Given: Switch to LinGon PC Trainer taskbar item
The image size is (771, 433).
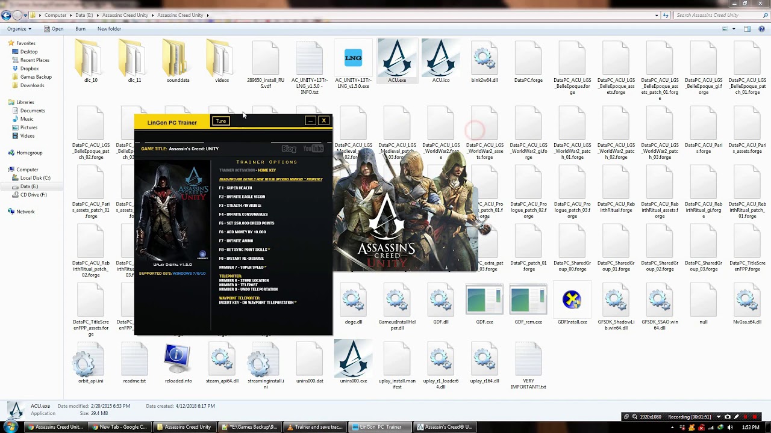Looking at the screenshot, I should click(381, 427).
